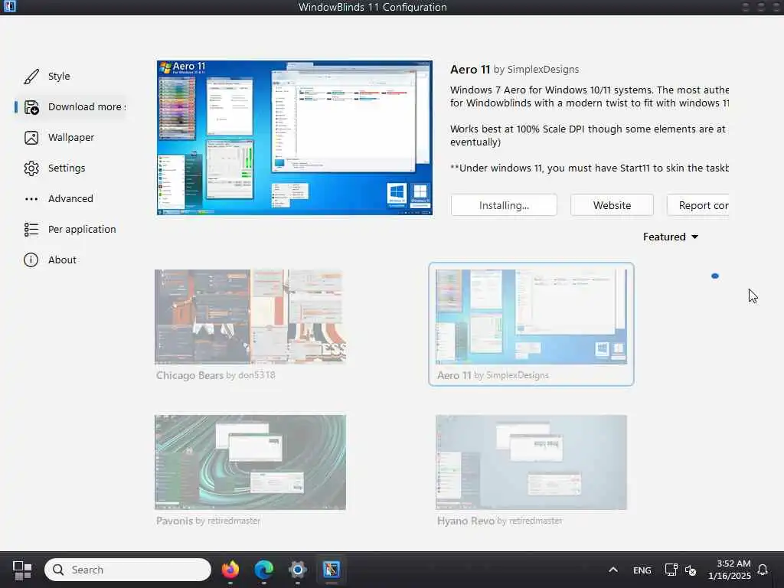Select the Chicago Bears theme thumbnail

[x=250, y=316]
